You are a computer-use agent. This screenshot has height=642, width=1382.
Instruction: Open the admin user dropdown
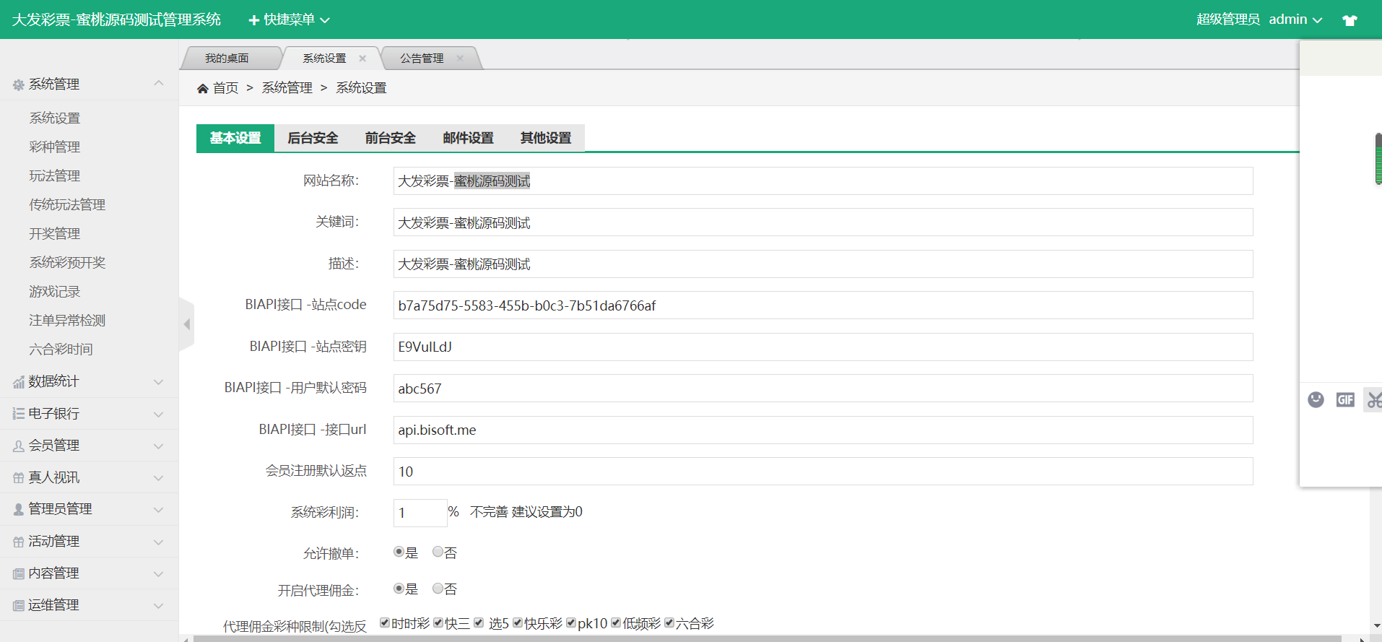coord(1295,19)
